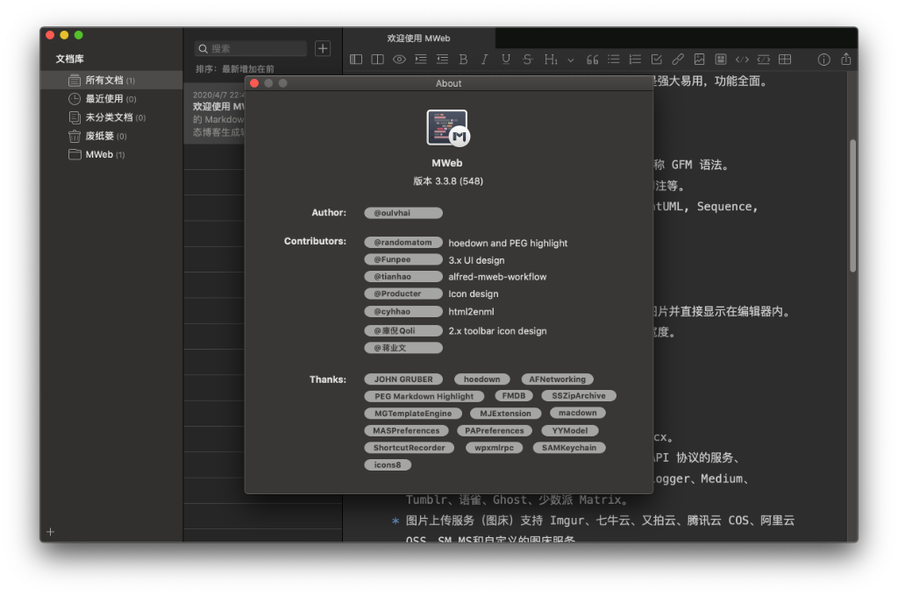Open the 废纸篓 trash folder

pyautogui.click(x=111, y=136)
